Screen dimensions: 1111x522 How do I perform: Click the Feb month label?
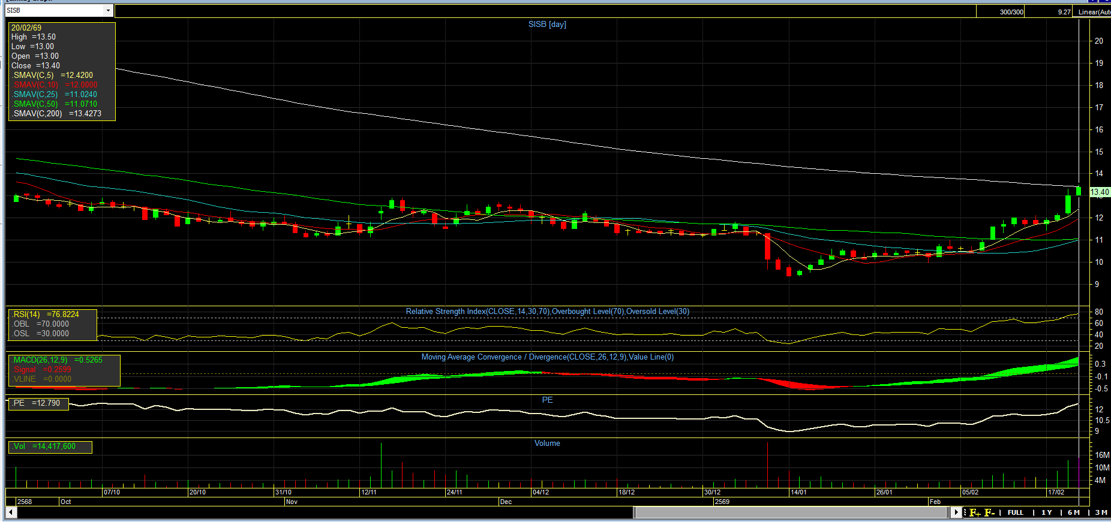935,502
